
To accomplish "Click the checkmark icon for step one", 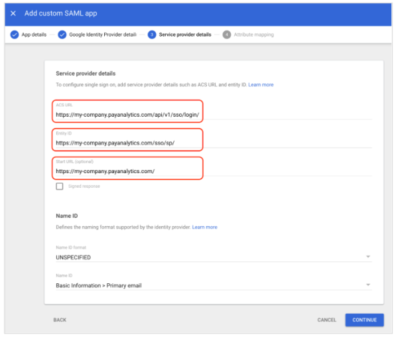I will point(15,34).
